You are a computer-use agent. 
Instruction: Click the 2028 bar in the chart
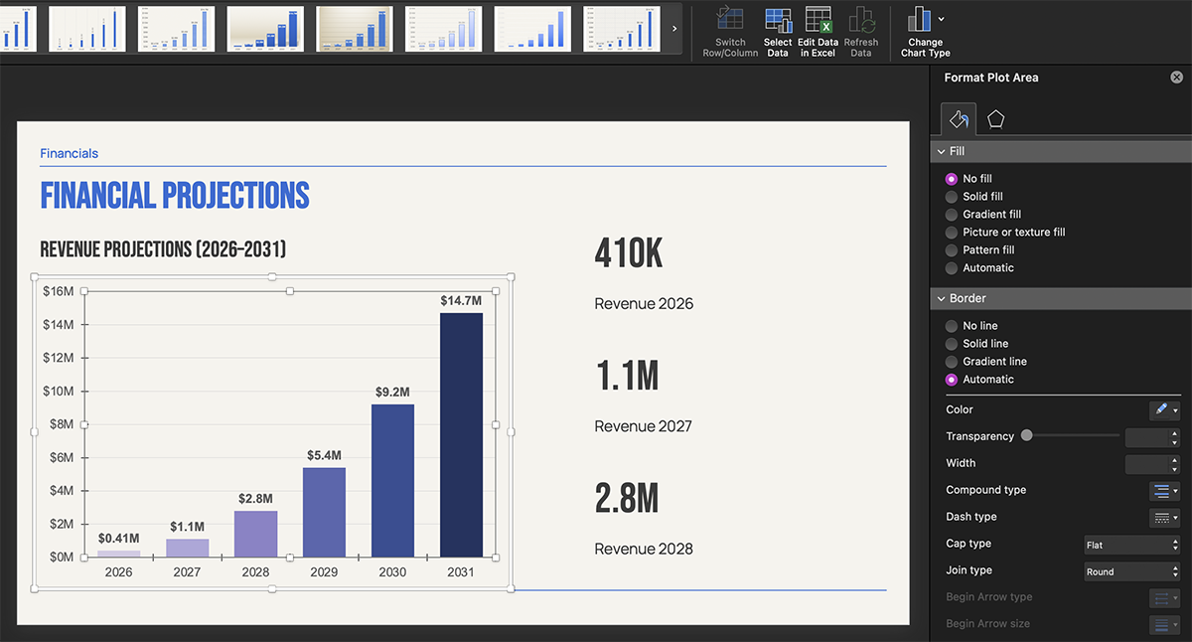point(255,534)
